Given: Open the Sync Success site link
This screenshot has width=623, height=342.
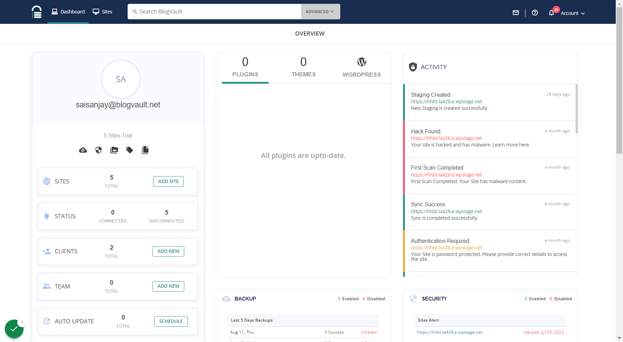Looking at the screenshot, I should (x=446, y=211).
